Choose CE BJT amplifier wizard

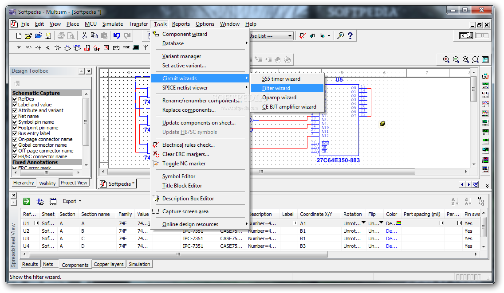tap(287, 107)
